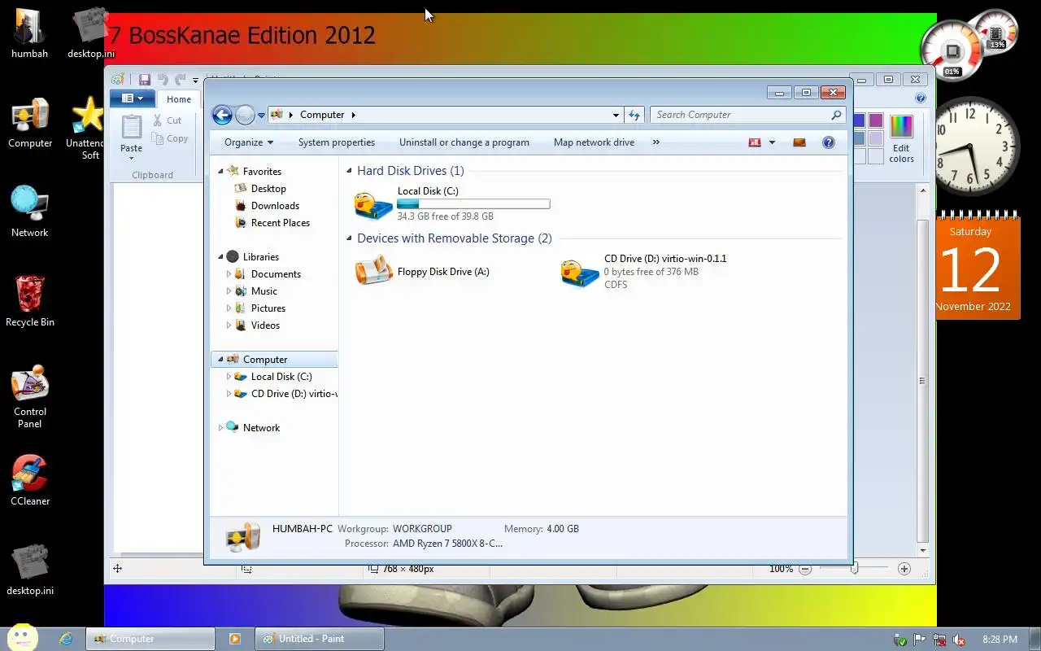
Task: Select the Floppy Disk Drive (A:) icon
Action: (x=374, y=271)
